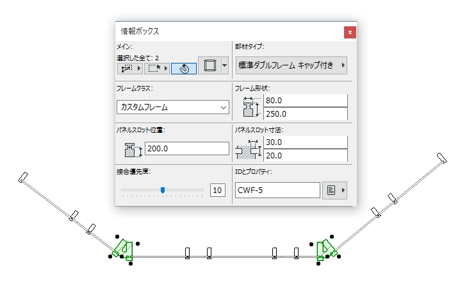This screenshot has height=304, width=476.
Task: Click the panel slot dimension icon
Action: point(249,149)
